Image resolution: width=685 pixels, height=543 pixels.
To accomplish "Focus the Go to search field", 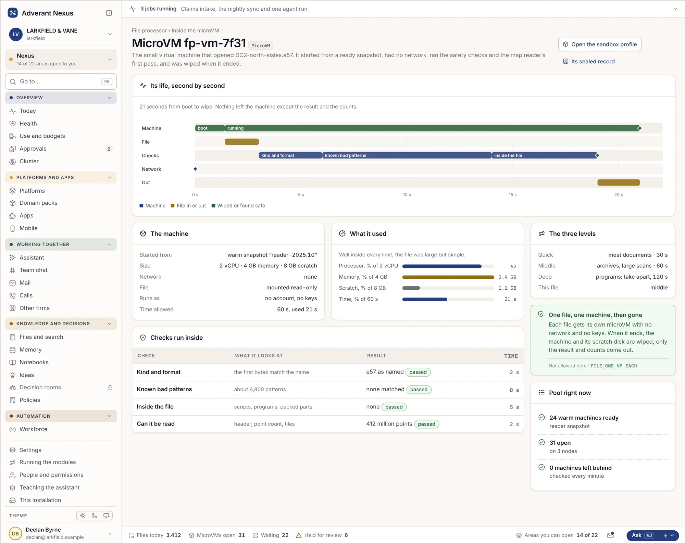I will 61,81.
